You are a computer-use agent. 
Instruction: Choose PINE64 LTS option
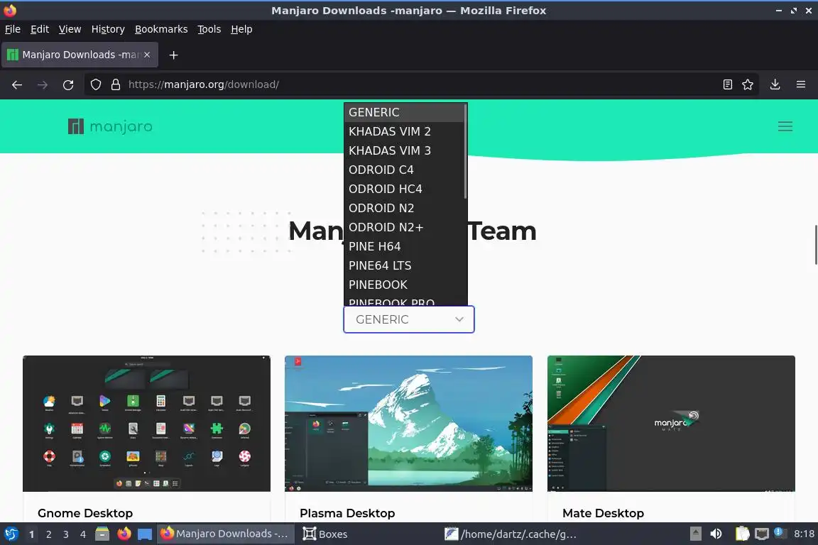click(404, 265)
